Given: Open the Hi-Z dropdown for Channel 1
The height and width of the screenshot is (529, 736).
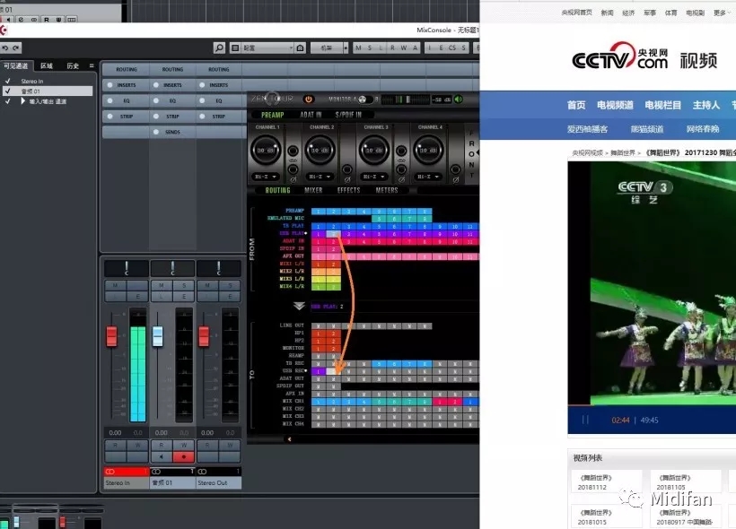Looking at the screenshot, I should tap(266, 177).
